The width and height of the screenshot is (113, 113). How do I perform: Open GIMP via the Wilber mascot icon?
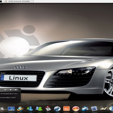coord(103,109)
